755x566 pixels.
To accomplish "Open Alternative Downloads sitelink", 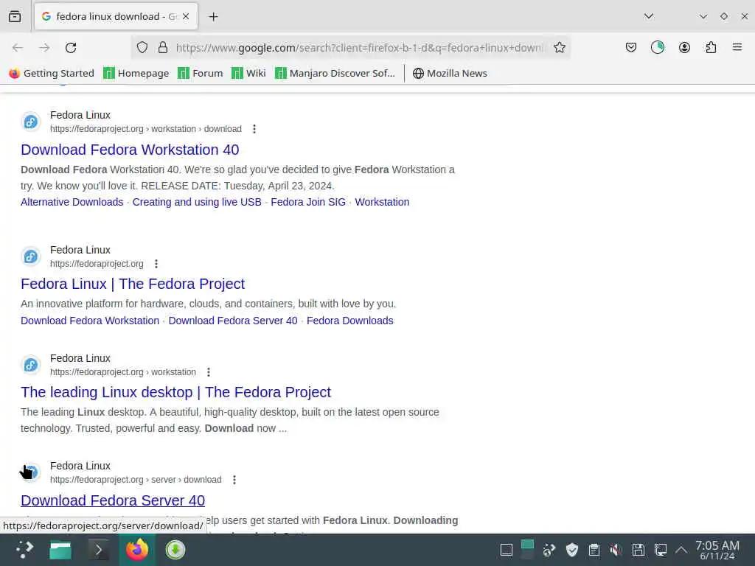I will pyautogui.click(x=72, y=202).
